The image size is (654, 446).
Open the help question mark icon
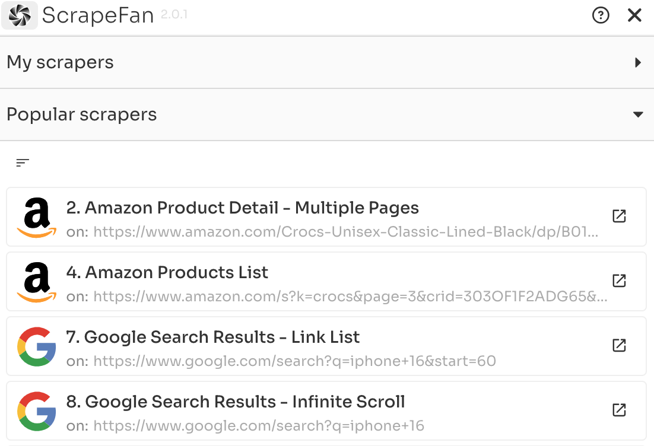point(601,16)
